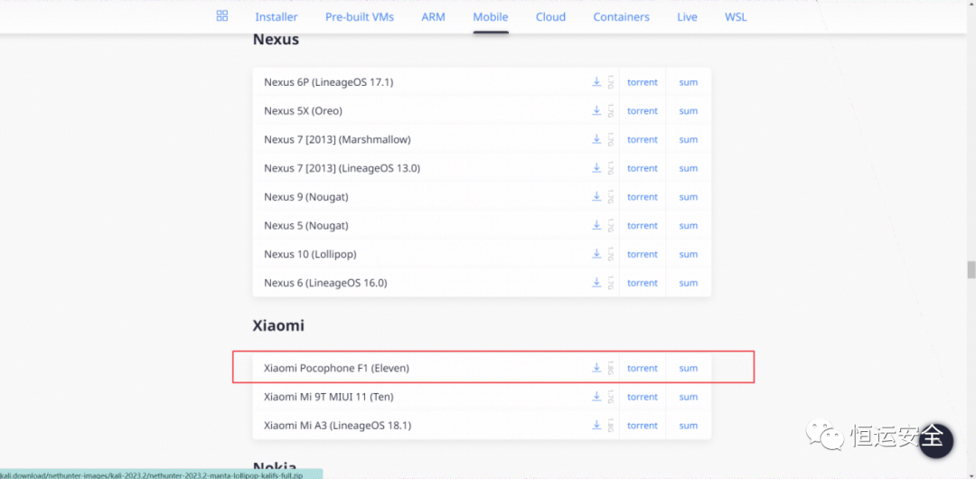View sum for Nexus 10 (Lollipop)
This screenshot has width=976, height=479.
(689, 254)
